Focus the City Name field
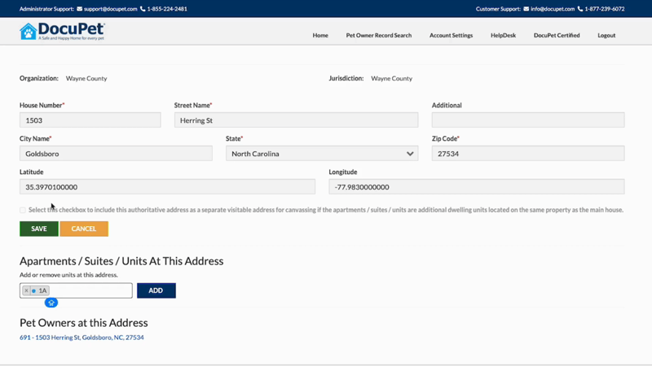This screenshot has height=366, width=652. [116, 154]
